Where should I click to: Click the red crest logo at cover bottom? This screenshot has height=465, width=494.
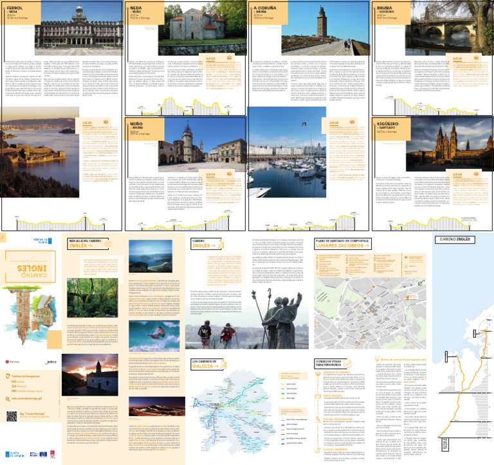click(x=53, y=454)
